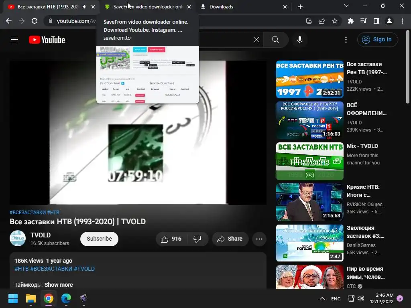Go back in browser history

tap(9, 21)
